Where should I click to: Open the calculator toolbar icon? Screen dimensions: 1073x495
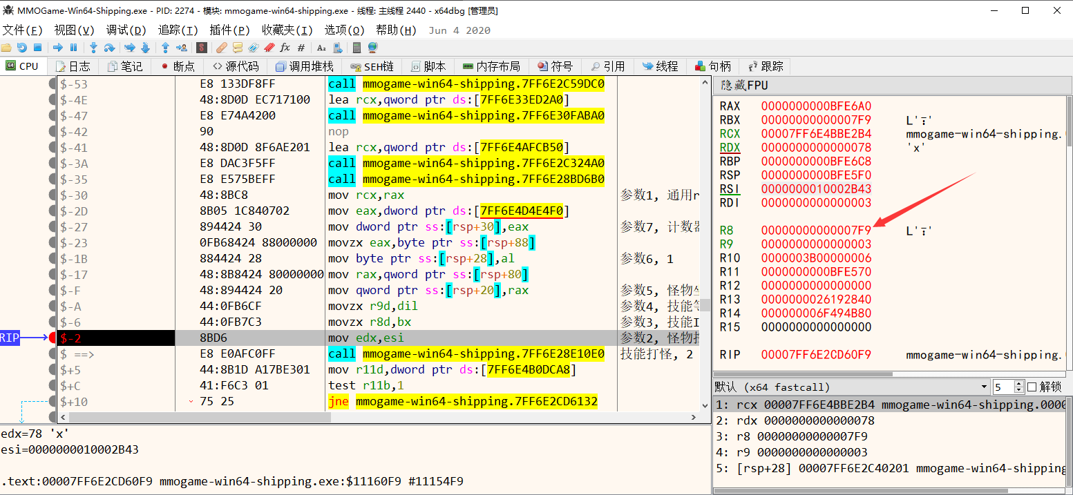pos(357,48)
